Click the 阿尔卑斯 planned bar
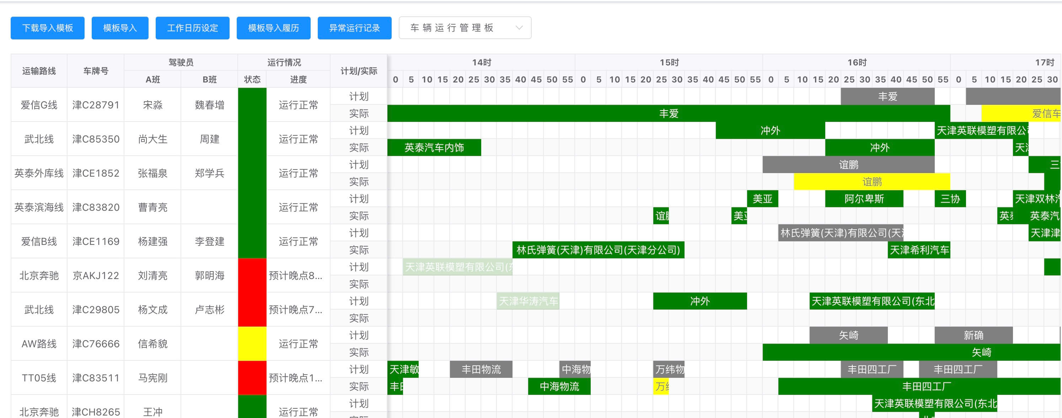The height and width of the screenshot is (418, 1062). pos(864,199)
